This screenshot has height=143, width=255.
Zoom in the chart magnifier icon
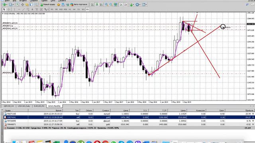(106, 5)
